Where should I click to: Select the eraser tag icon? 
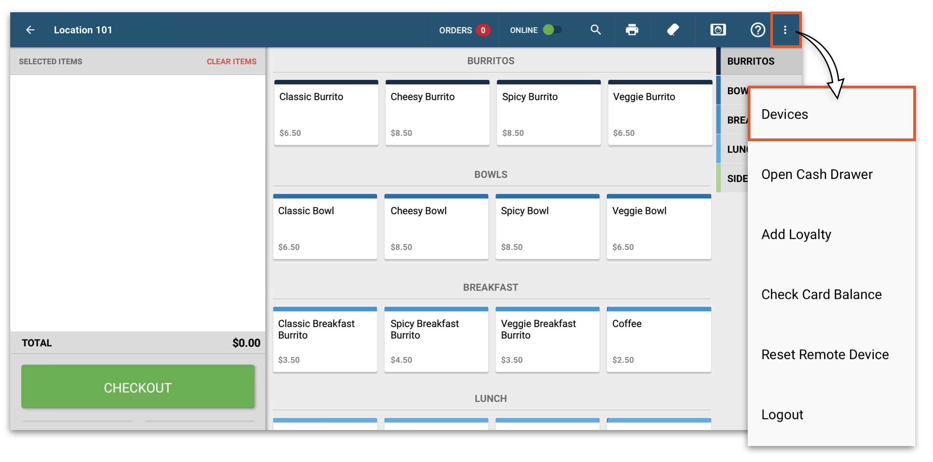[x=673, y=30]
